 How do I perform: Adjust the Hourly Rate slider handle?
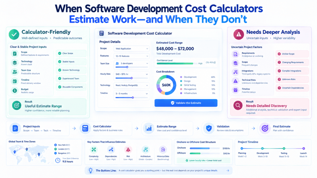tap(132, 78)
